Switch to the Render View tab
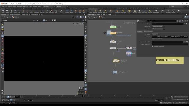Screen dimensions: 189x106 [x=25, y=14]
